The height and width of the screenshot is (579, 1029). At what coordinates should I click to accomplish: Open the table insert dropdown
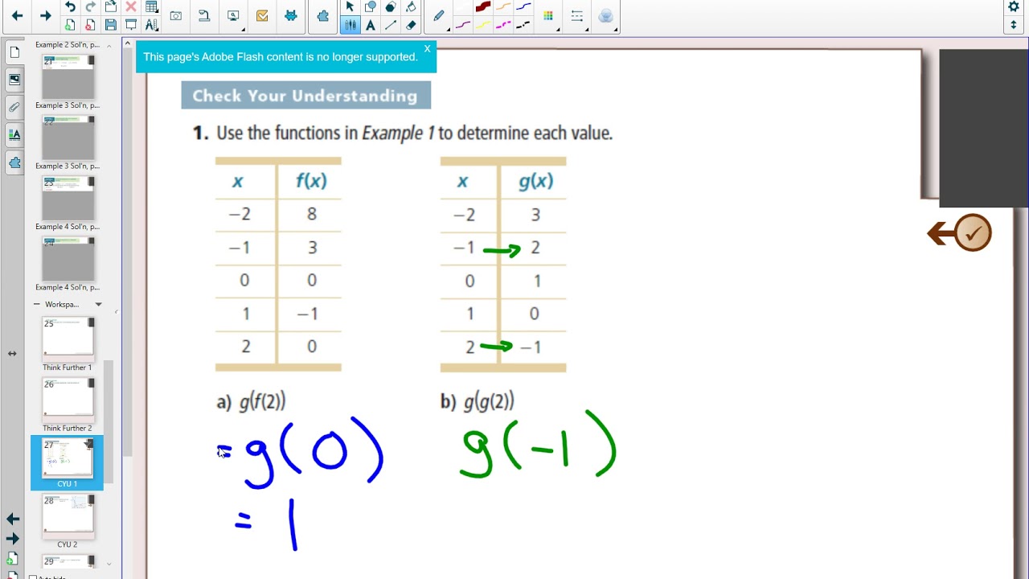point(152,7)
